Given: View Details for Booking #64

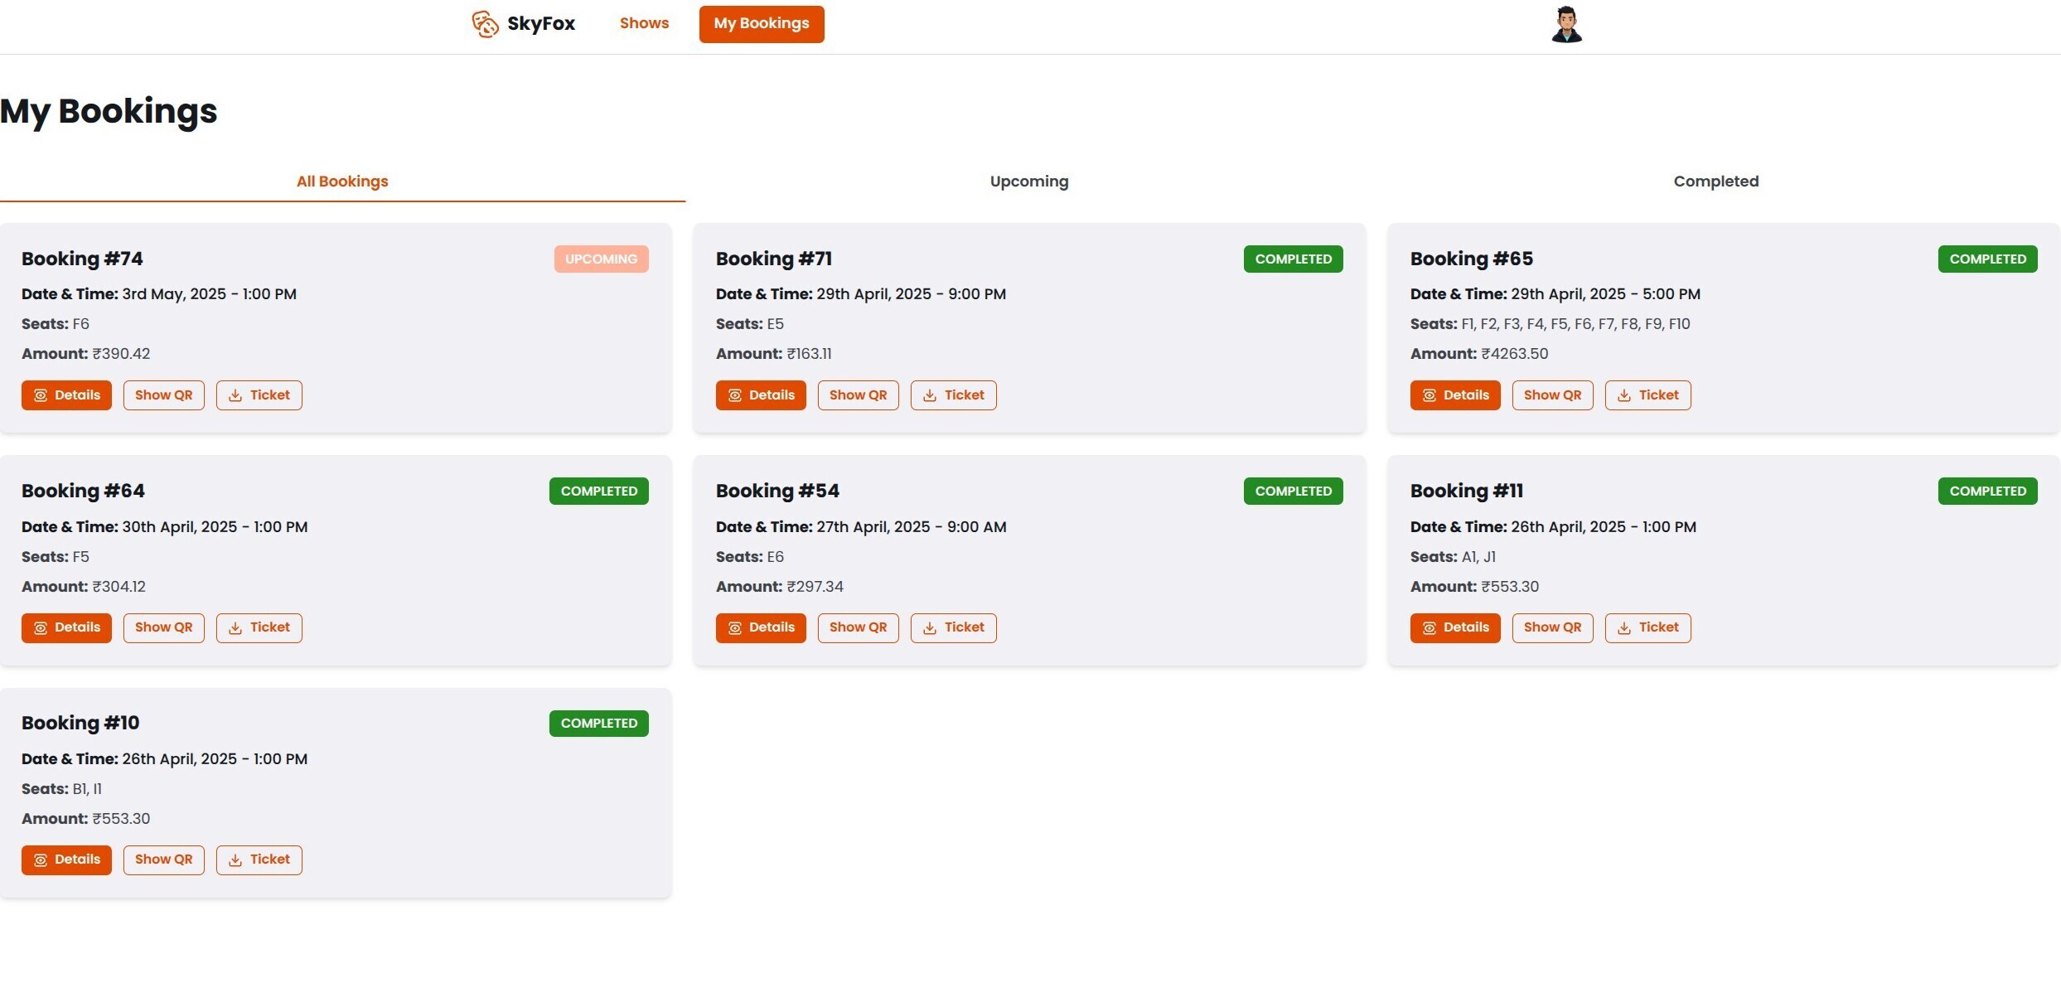Looking at the screenshot, I should click(x=66, y=627).
